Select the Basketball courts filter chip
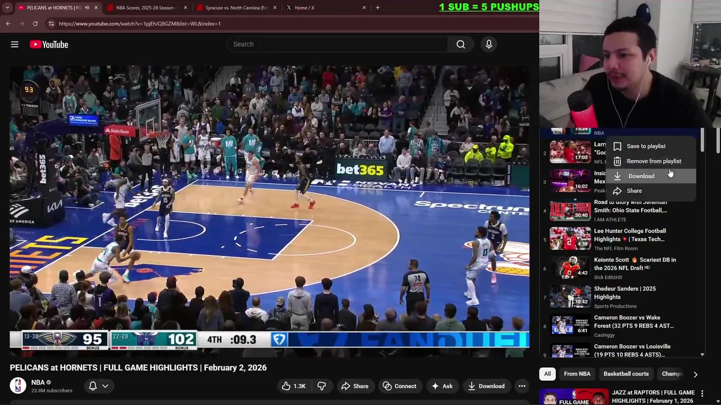Image resolution: width=721 pixels, height=405 pixels. tap(626, 374)
